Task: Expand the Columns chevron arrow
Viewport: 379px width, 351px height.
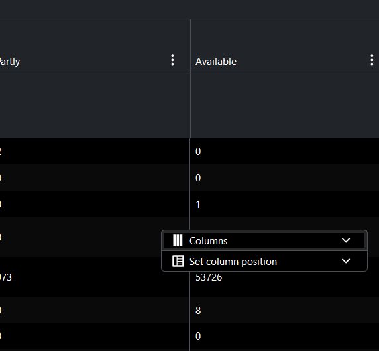Action: click(x=346, y=240)
